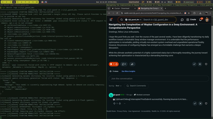Open the browser three-dot menu
The image size is (213, 119).
click(x=210, y=13)
